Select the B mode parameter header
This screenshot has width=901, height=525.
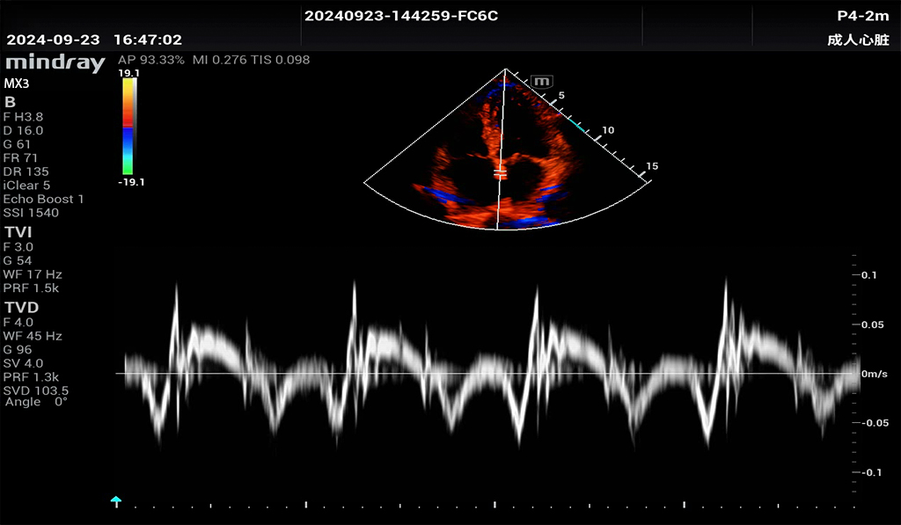11,102
